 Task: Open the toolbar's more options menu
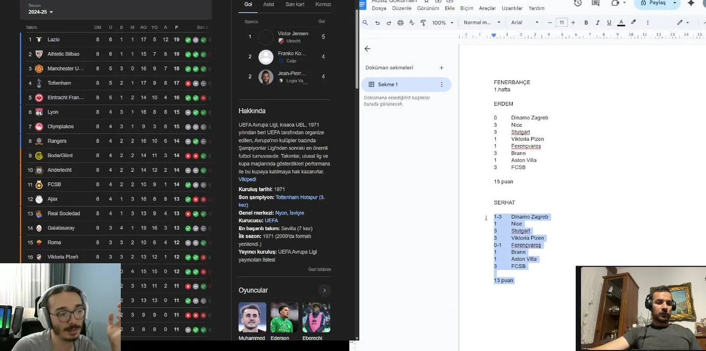coord(647,22)
